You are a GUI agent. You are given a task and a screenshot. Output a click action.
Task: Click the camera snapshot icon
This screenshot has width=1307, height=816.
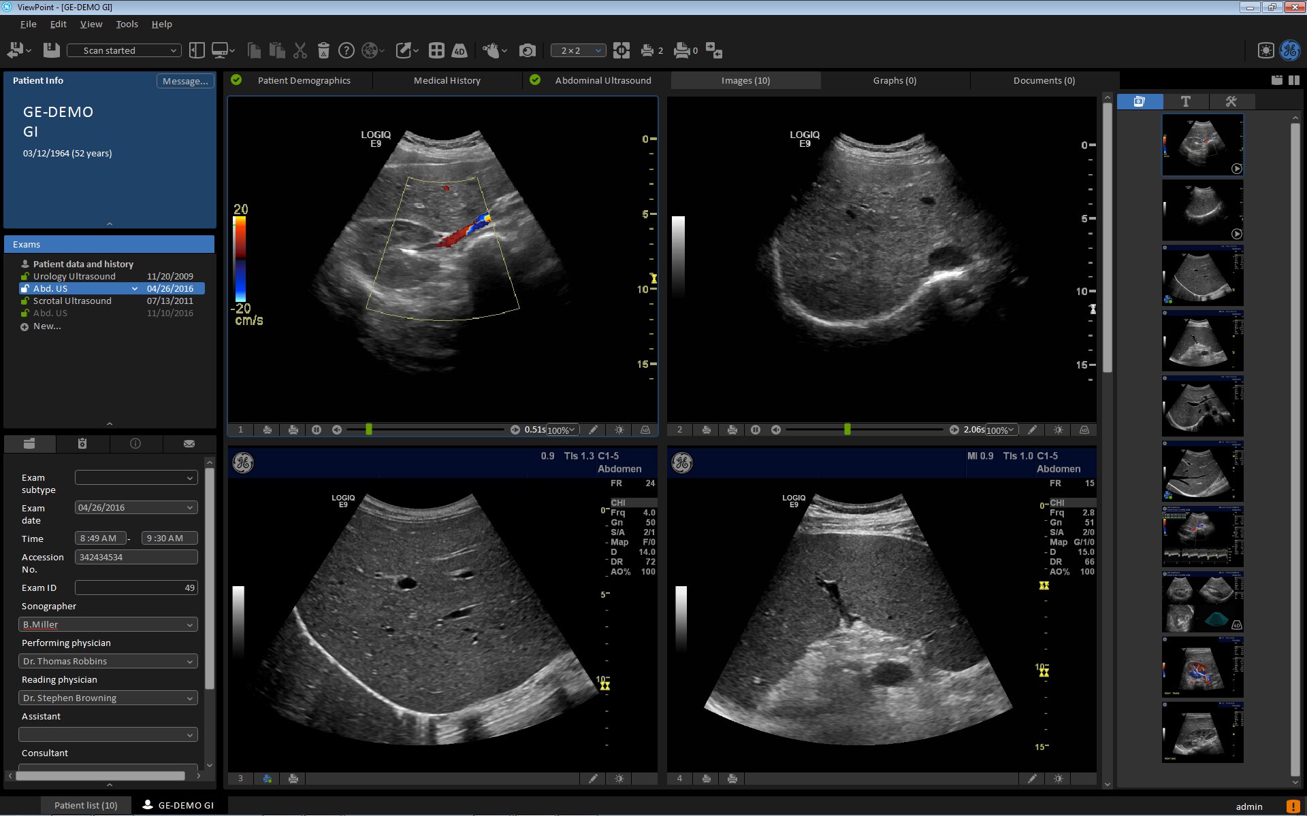527,50
